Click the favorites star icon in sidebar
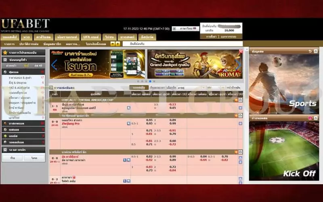The height and width of the screenshot is (202, 323). click(x=5, y=53)
